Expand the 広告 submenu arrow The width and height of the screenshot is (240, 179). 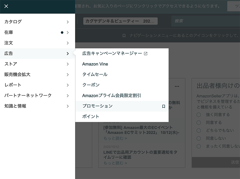click(68, 54)
